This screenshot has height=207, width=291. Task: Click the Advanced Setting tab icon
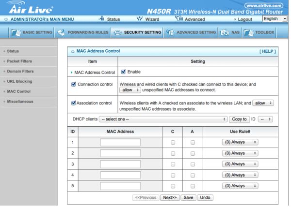pos(170,32)
